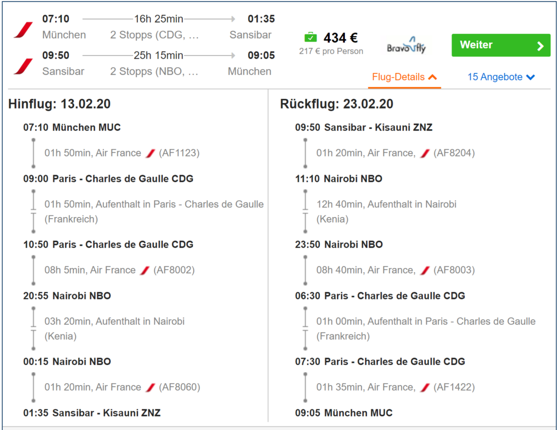Click the outbound 2 Stopps (CDG, … text
Image resolution: width=559 pixels, height=430 pixels.
tap(154, 35)
